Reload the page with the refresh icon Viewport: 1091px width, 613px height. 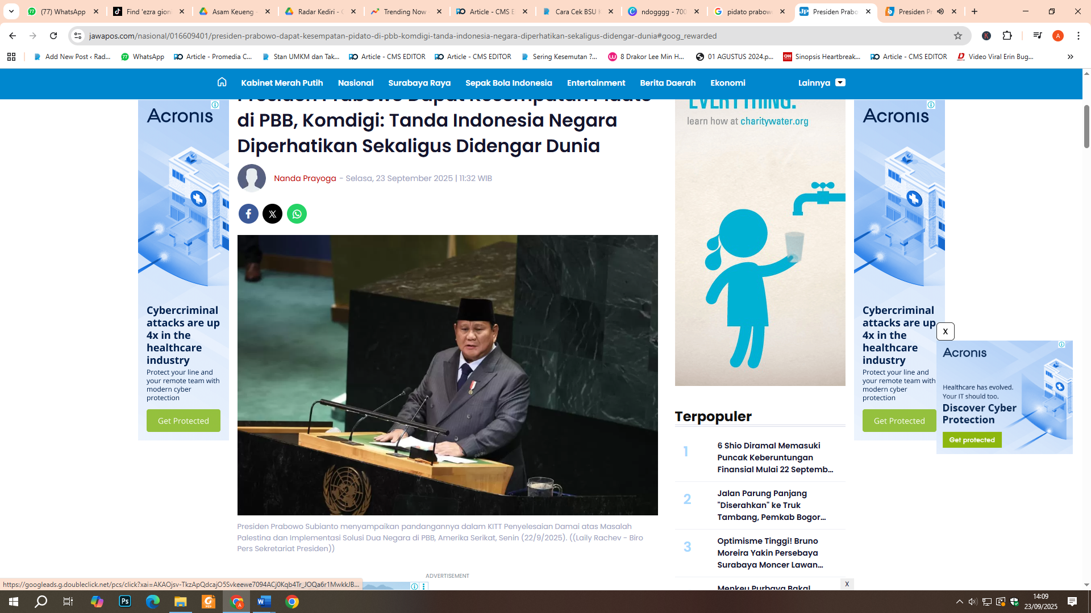54,35
